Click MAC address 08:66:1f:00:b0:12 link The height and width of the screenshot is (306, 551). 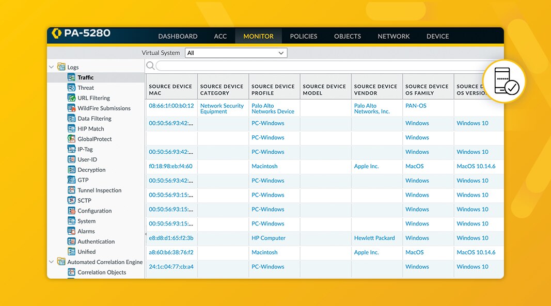tap(171, 106)
